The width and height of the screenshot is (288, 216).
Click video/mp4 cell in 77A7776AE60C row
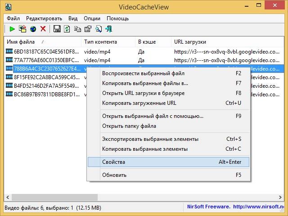tap(97, 60)
